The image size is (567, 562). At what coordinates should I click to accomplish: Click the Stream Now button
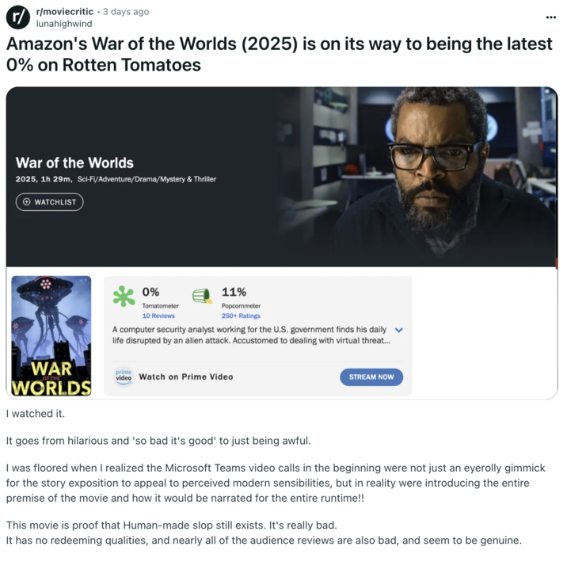coord(371,377)
